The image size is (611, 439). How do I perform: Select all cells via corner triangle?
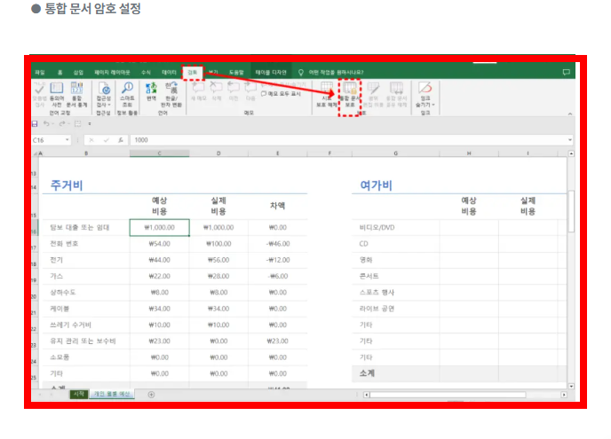pyautogui.click(x=36, y=153)
